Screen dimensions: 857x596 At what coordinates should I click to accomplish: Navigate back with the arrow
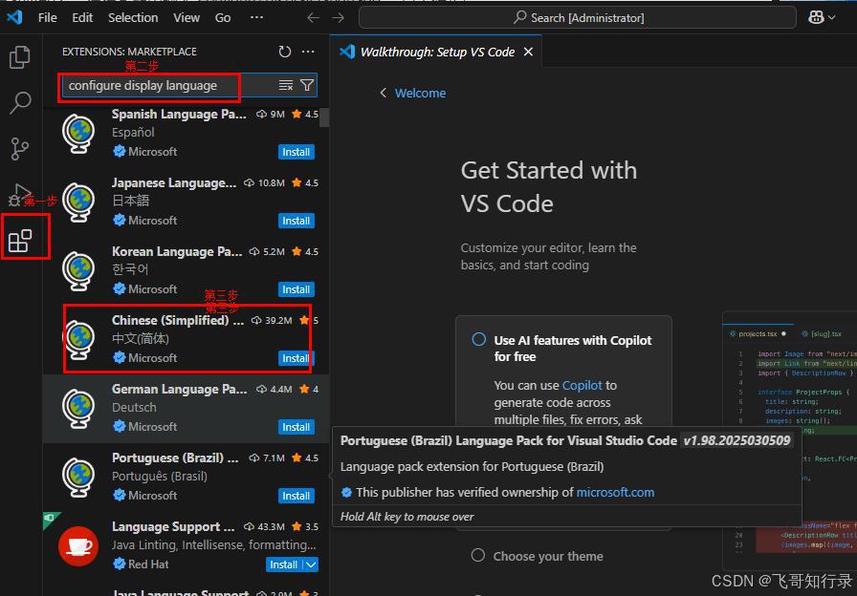313,18
